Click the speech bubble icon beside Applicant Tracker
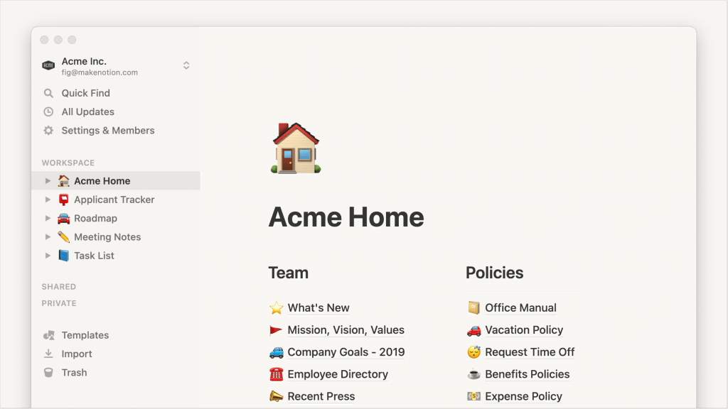The height and width of the screenshot is (409, 728). click(x=62, y=200)
